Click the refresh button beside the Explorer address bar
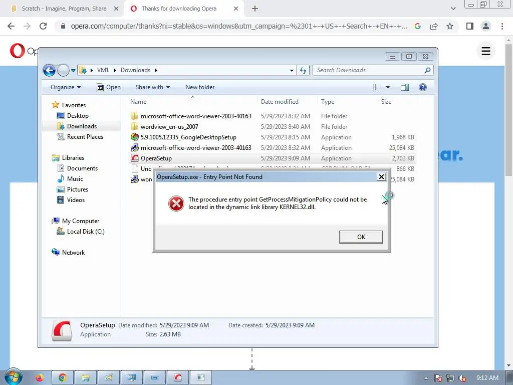The width and height of the screenshot is (513, 385). [303, 70]
